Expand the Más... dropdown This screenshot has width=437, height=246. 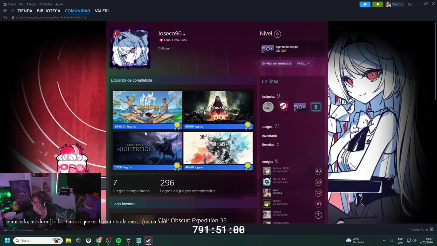tap(303, 63)
